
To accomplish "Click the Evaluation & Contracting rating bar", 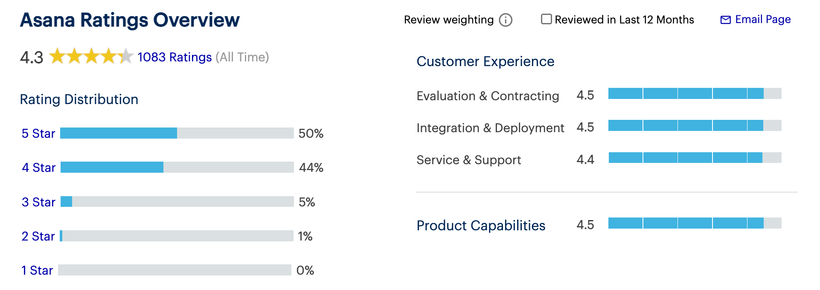I will point(695,93).
